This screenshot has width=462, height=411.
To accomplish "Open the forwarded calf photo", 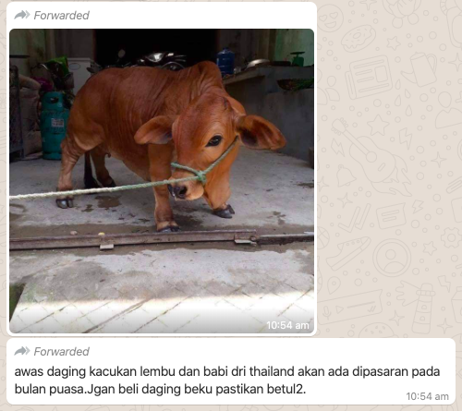I will [x=162, y=181].
